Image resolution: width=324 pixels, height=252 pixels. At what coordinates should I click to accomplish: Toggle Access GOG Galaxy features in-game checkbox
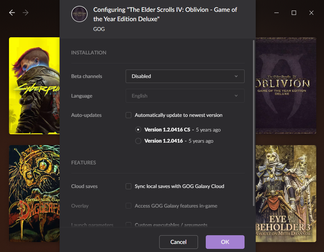pyautogui.click(x=128, y=206)
